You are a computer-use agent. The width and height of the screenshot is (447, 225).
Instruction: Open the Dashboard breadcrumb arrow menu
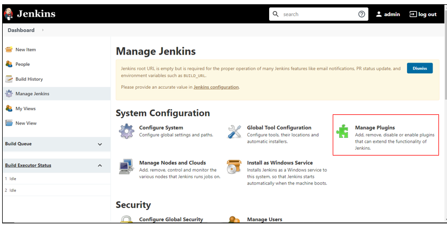[43, 30]
